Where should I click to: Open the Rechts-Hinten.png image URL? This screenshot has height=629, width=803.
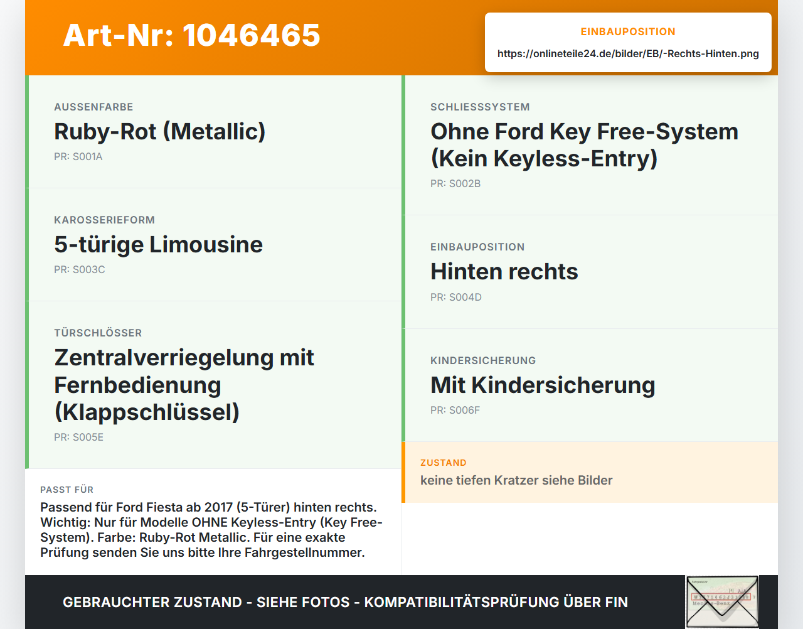pos(628,53)
